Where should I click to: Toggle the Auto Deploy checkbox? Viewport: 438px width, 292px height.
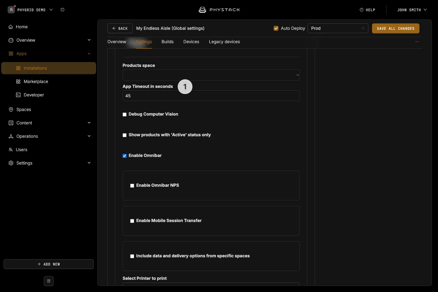pyautogui.click(x=276, y=28)
